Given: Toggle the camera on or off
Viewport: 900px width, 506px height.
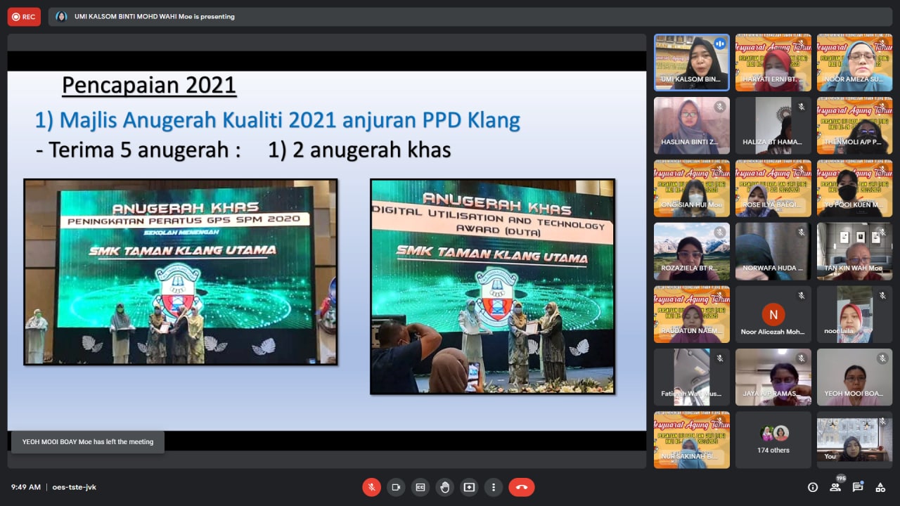Looking at the screenshot, I should pos(396,487).
